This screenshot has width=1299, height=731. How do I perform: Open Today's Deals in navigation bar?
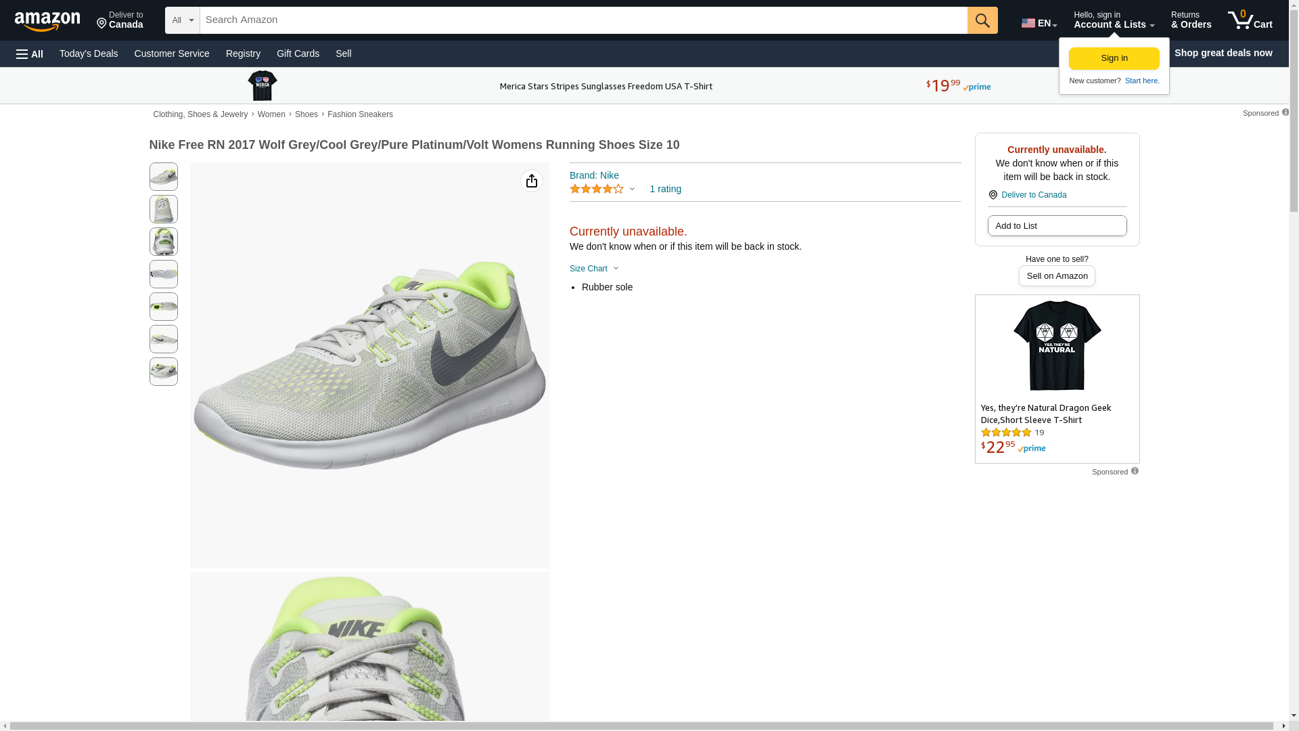pos(89,53)
